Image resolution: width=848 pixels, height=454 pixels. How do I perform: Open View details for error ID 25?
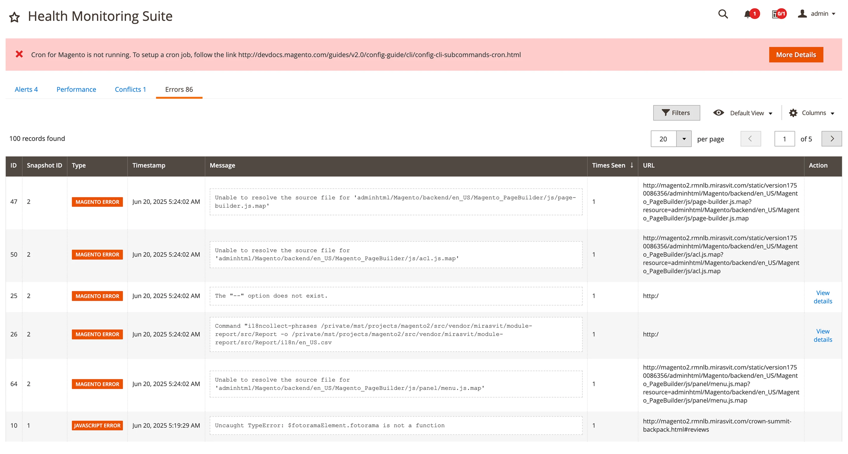(823, 297)
